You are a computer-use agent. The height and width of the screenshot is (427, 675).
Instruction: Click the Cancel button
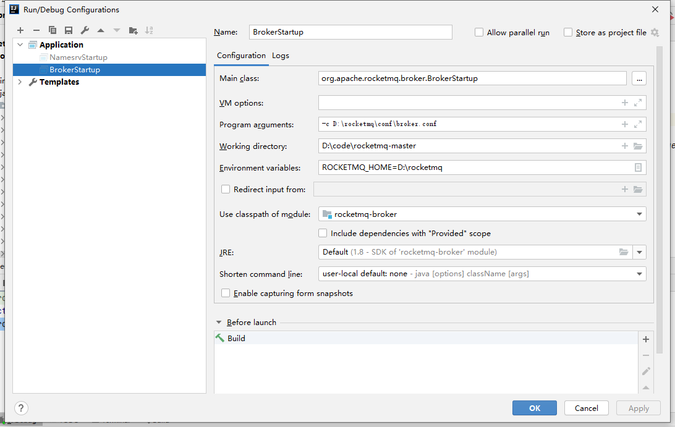pyautogui.click(x=586, y=408)
